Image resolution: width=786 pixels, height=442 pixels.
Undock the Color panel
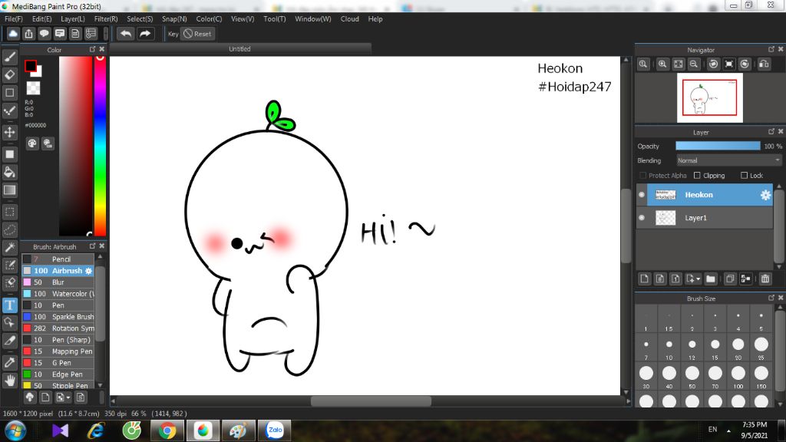point(92,49)
